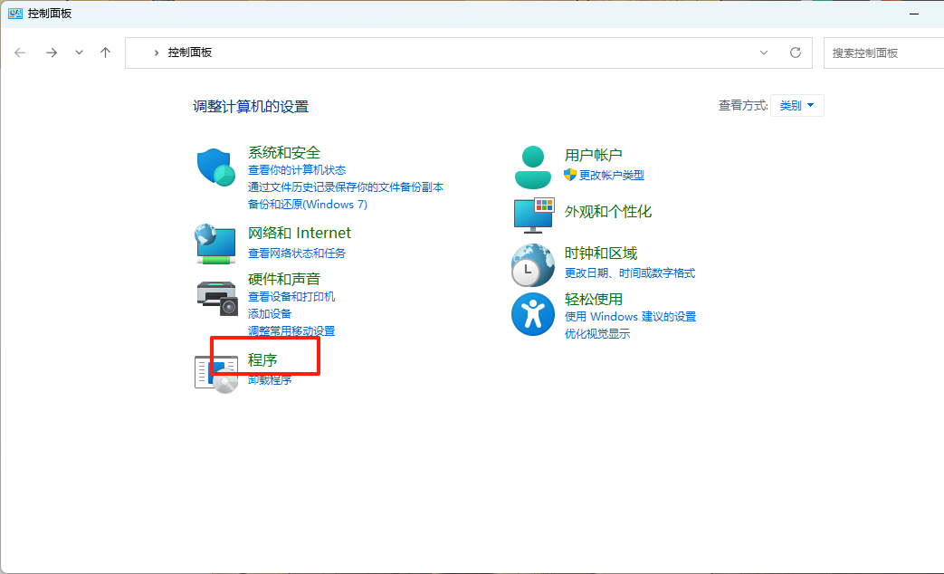
Task: Click 备份和还原(Windows 7) link
Action: point(308,205)
